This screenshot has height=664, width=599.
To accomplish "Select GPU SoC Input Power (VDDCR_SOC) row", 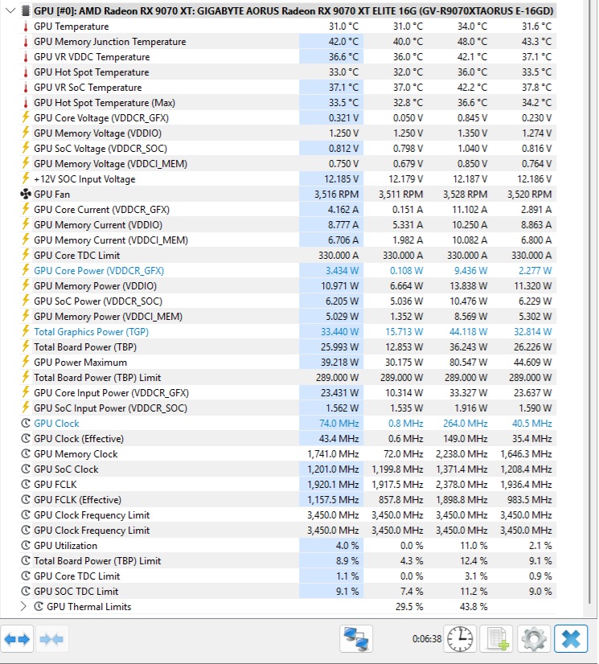I will click(288, 408).
